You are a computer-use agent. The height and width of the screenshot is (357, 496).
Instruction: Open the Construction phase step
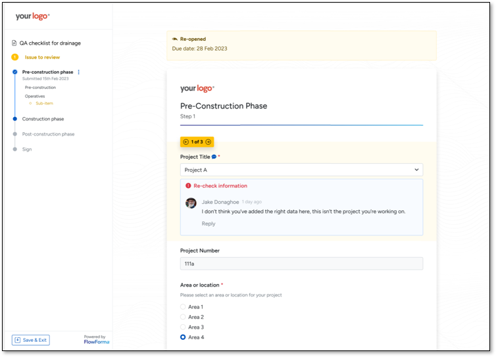43,119
